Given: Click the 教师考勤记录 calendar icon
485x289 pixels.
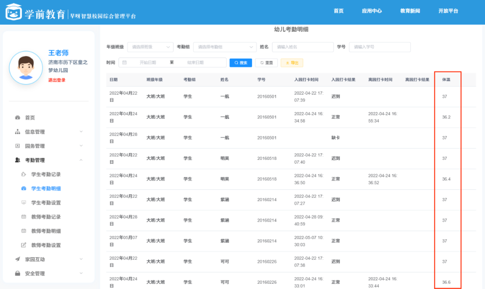Looking at the screenshot, I should (23, 217).
